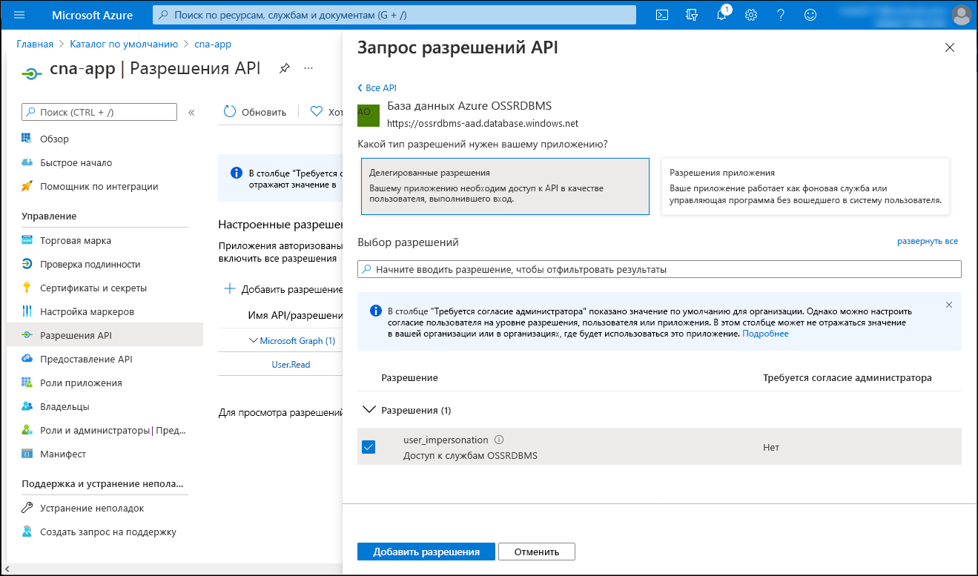Click the Обзор icon
This screenshot has width=978, height=576.
(27, 139)
